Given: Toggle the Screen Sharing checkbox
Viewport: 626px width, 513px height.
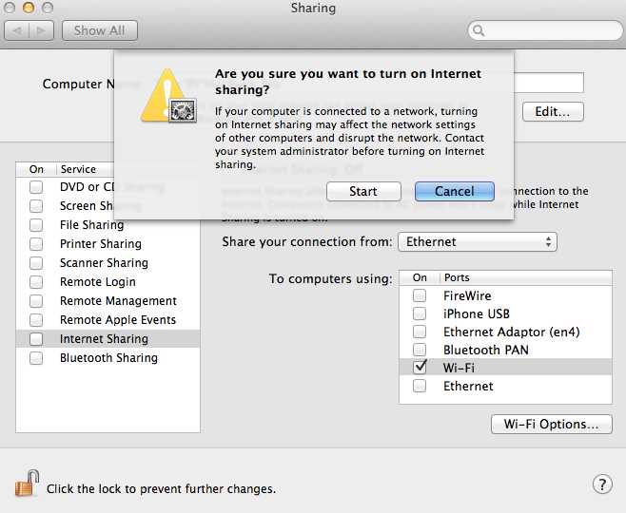Looking at the screenshot, I should pos(36,206).
